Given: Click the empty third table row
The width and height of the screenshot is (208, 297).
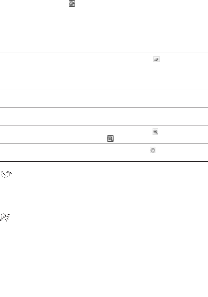Looking at the screenshot, I should pyautogui.click(x=104, y=98).
